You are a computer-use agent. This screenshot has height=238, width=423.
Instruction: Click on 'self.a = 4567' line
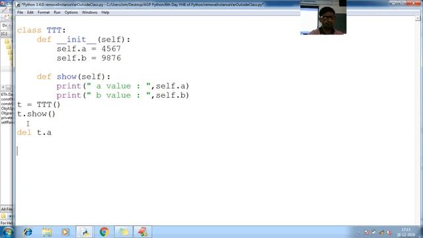pos(89,49)
